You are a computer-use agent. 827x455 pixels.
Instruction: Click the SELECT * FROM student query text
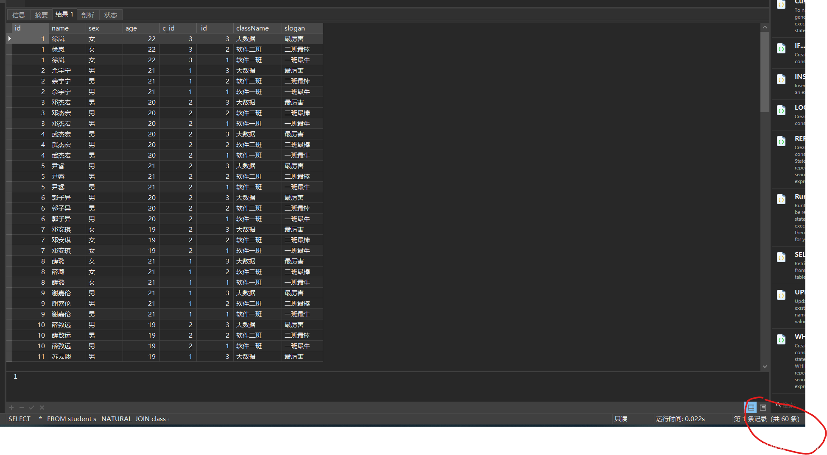click(89, 419)
